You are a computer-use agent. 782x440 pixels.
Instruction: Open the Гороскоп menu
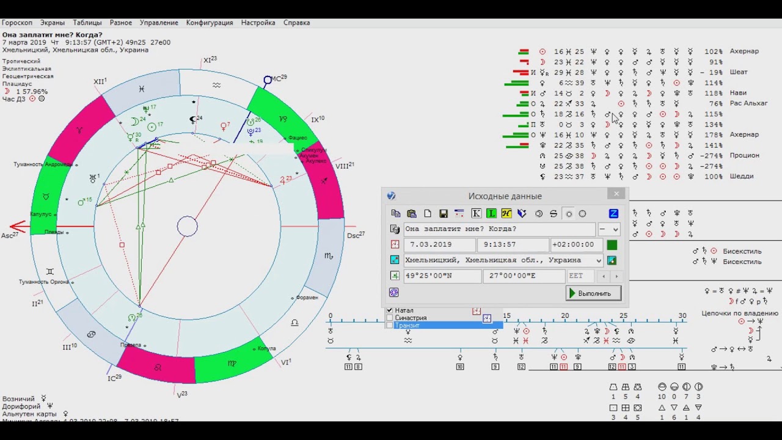(17, 23)
